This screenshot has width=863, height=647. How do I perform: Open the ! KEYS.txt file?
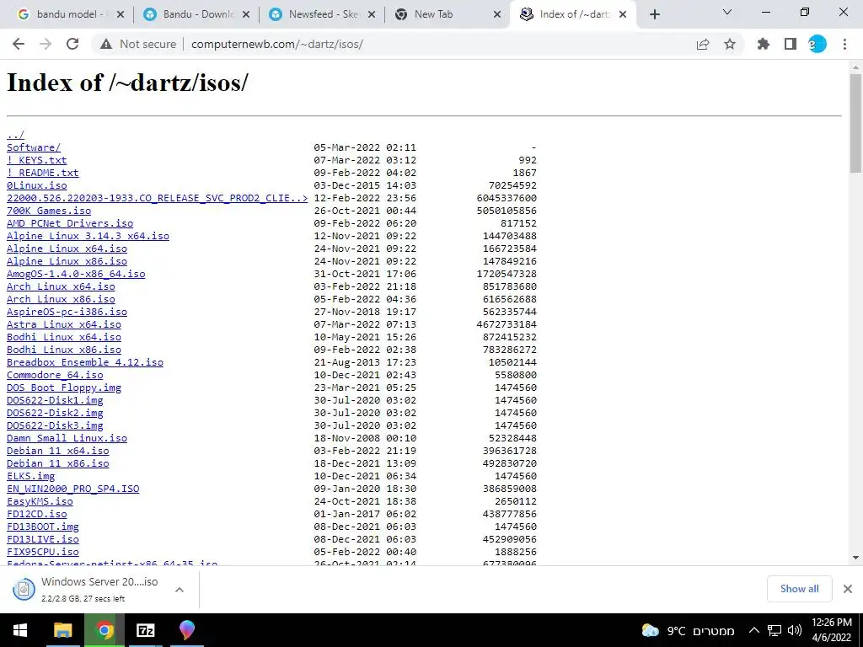coord(37,160)
